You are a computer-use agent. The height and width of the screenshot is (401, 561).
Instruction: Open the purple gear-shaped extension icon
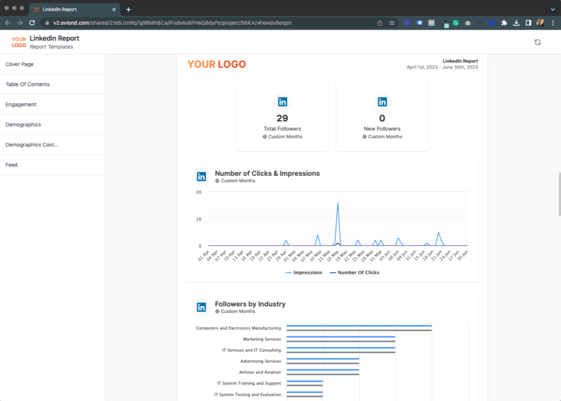click(407, 23)
